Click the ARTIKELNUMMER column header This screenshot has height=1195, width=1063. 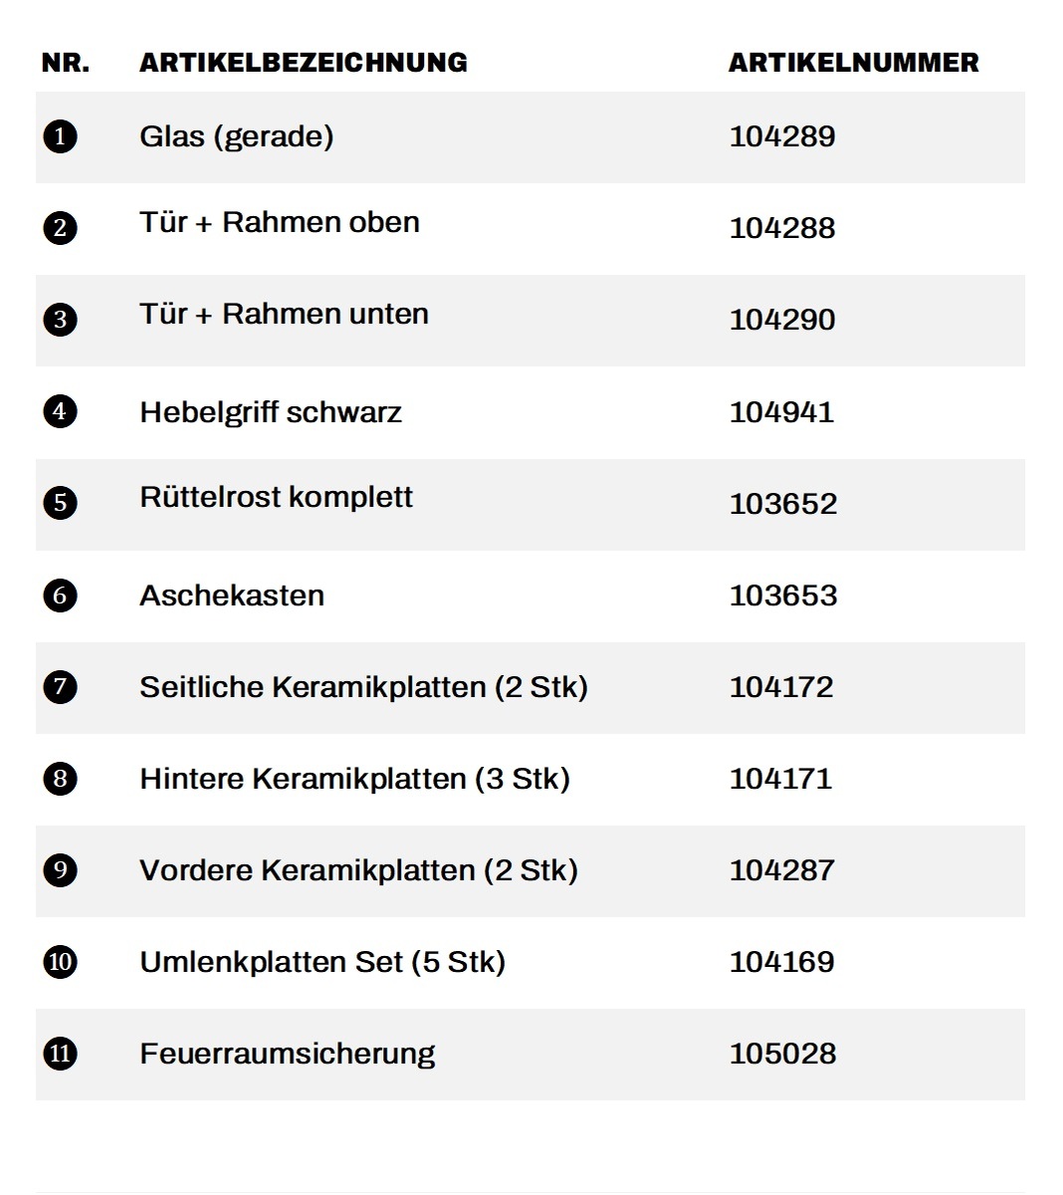[854, 63]
